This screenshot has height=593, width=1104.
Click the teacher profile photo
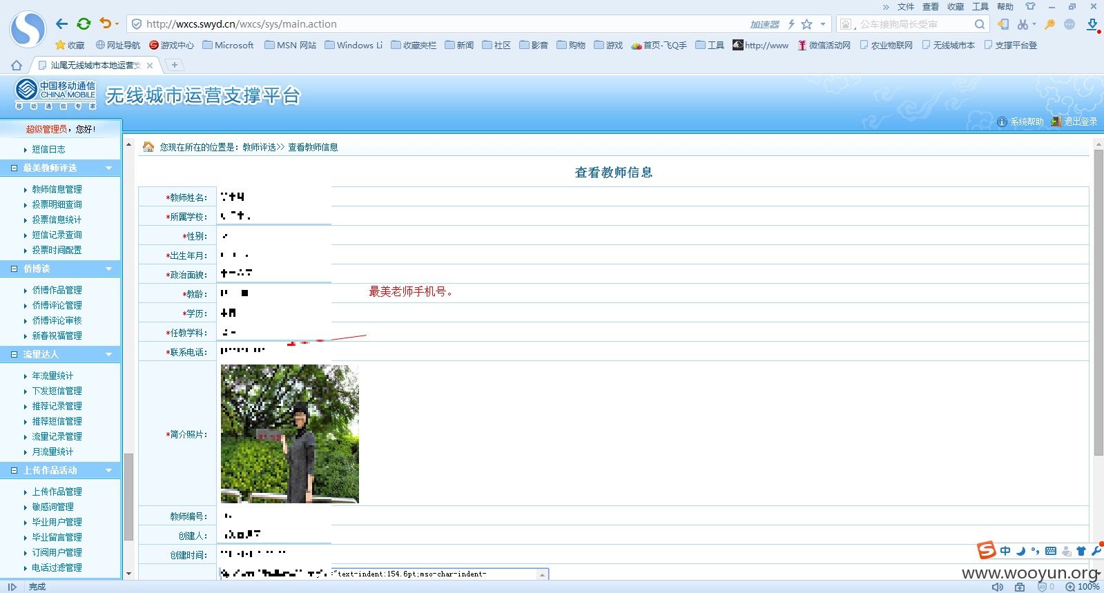tap(290, 434)
